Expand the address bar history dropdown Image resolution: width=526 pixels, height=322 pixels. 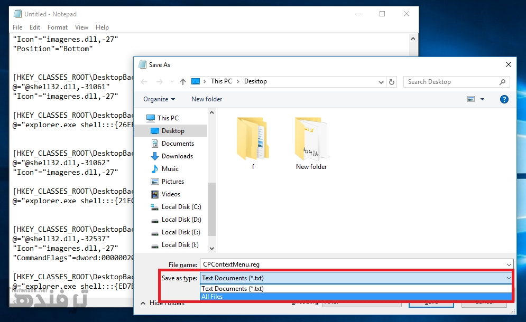click(381, 82)
